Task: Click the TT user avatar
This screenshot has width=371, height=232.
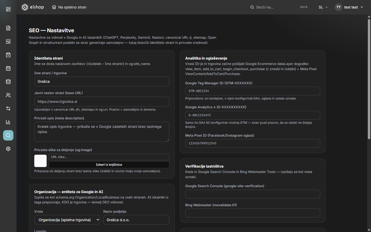Action: [x=338, y=7]
